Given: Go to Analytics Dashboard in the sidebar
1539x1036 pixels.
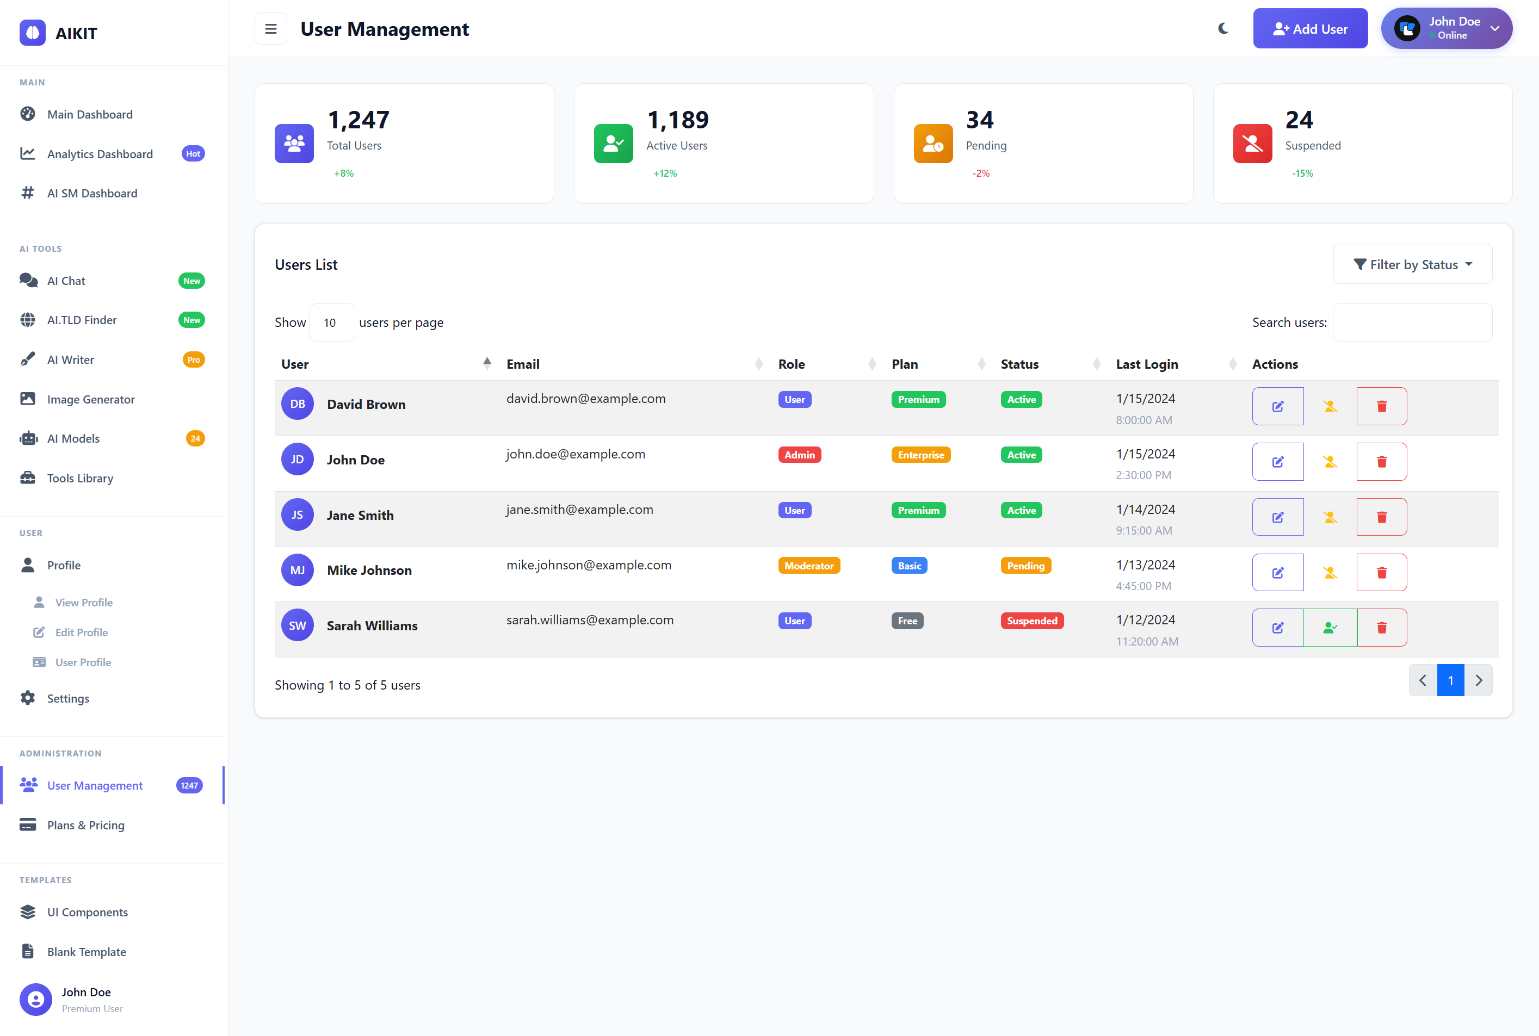Looking at the screenshot, I should (x=100, y=154).
